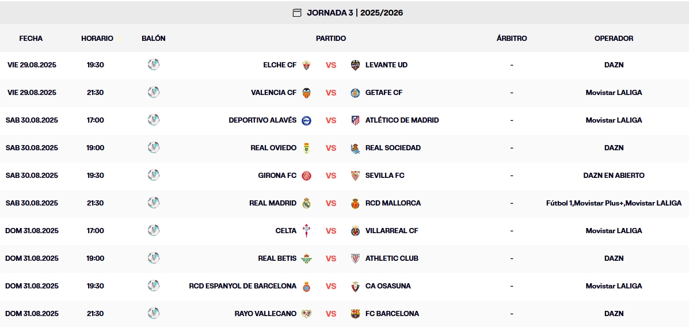
Task: Click the Jornada 3 | 2025/2026 title
Action: [355, 13]
